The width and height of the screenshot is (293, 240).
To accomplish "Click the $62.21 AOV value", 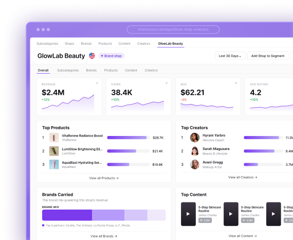I will point(192,93).
